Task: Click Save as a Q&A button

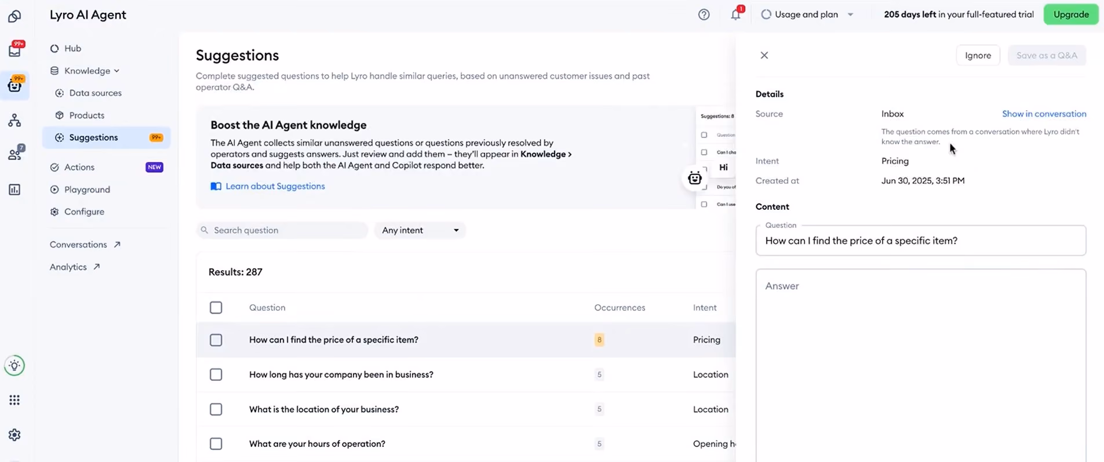Action: (x=1047, y=55)
